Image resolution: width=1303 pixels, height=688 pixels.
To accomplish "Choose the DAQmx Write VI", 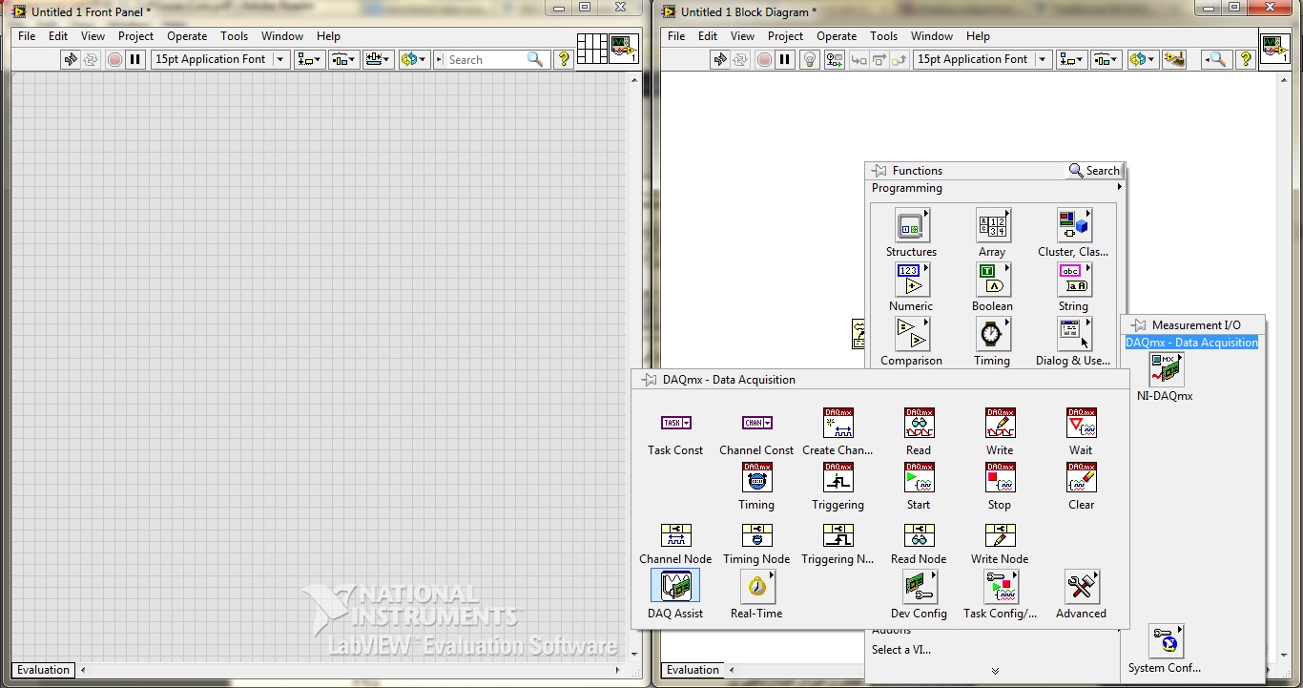I will click(1001, 423).
